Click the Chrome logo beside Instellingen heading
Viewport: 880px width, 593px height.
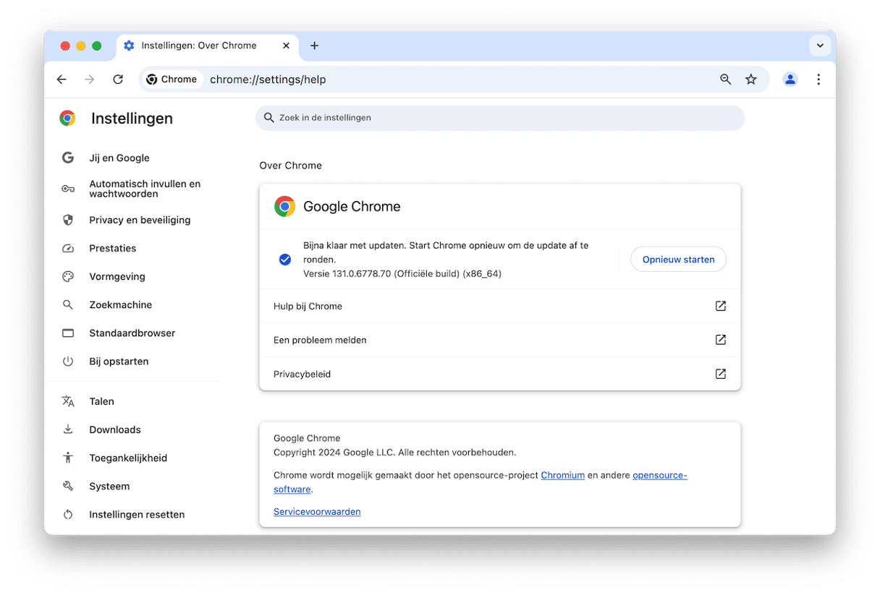click(x=67, y=119)
